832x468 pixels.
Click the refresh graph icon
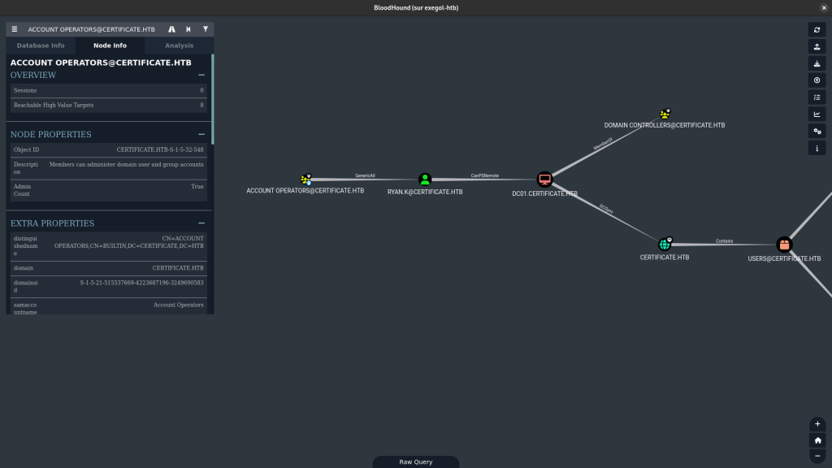point(817,30)
